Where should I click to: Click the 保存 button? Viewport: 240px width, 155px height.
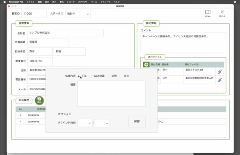[137, 122]
